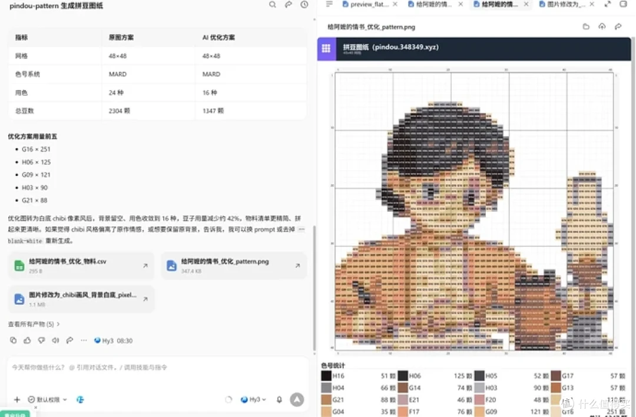636x417 pixels.
Task: Expand the preview panel to fullscreen
Action: (608, 4)
